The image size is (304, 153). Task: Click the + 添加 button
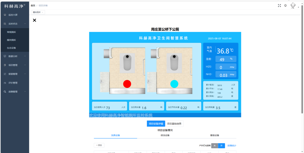(99, 145)
